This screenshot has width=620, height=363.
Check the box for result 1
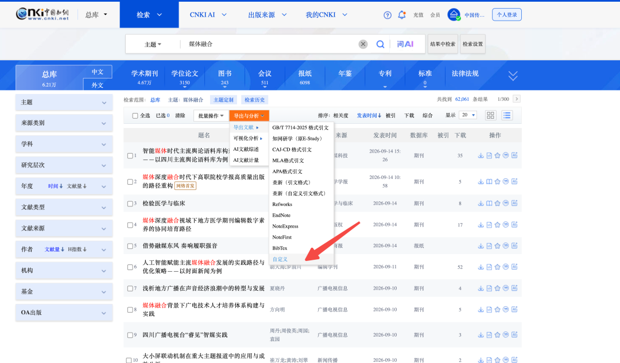[130, 155]
